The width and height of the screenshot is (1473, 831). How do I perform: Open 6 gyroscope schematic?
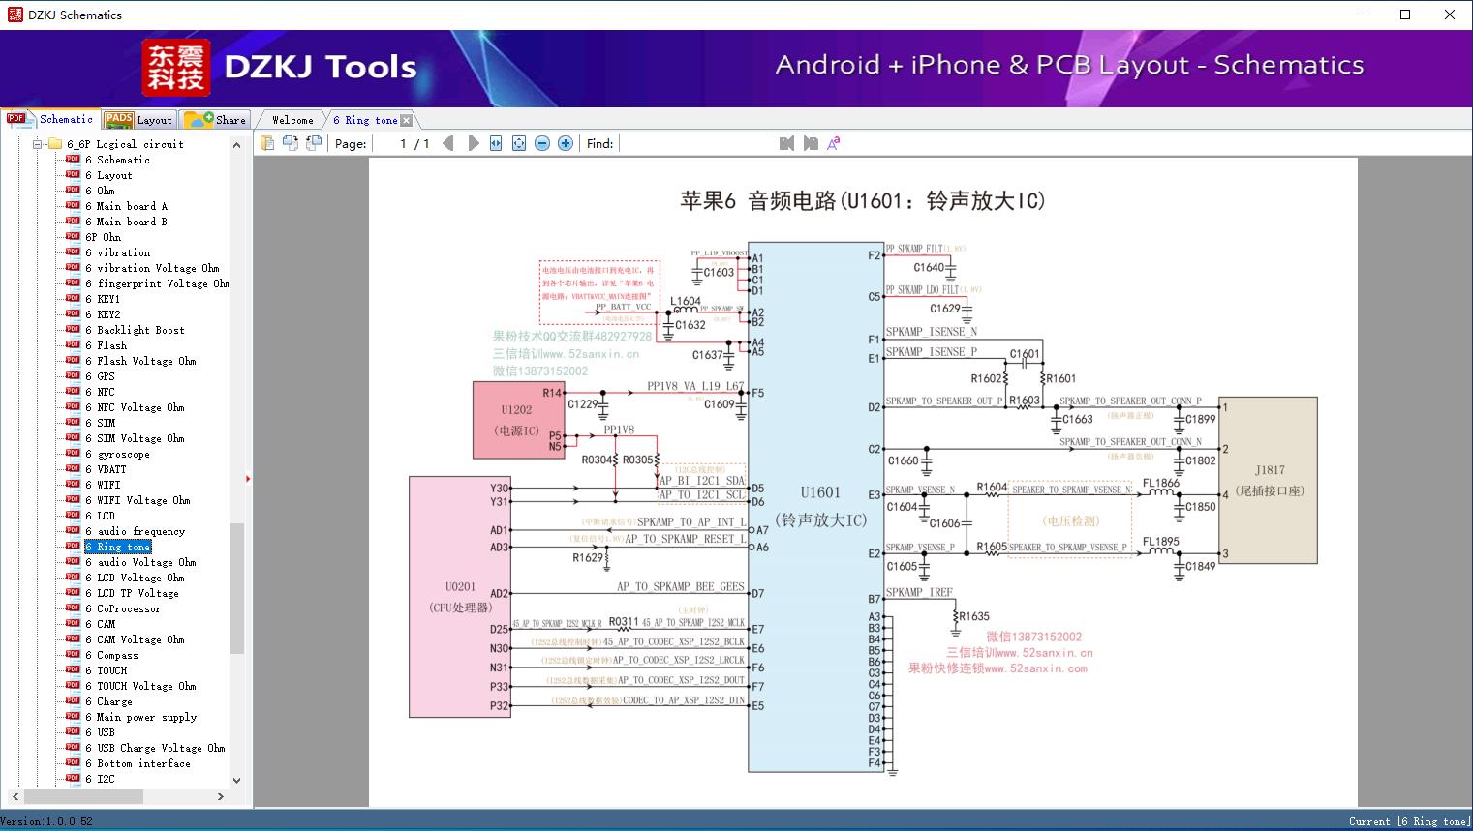point(117,454)
